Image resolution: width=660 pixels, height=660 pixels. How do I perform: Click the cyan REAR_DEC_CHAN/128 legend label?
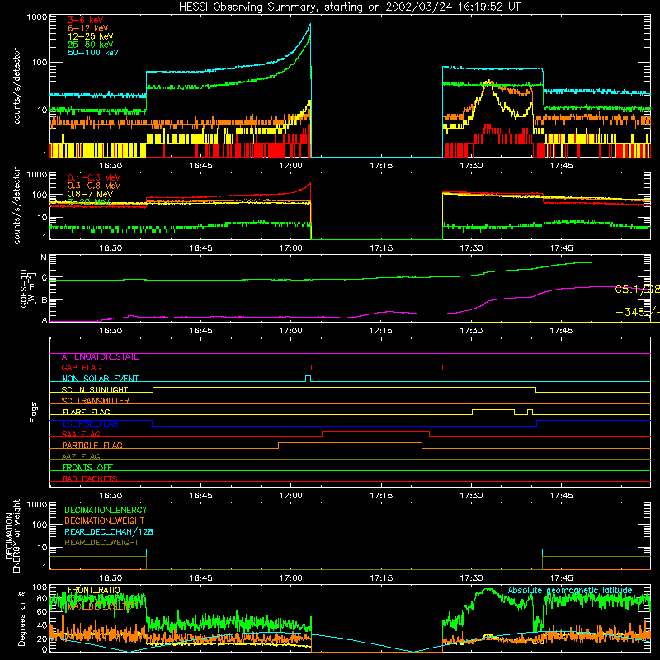coord(109,532)
